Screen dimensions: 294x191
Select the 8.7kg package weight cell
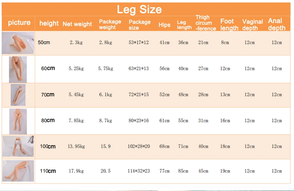106,121
